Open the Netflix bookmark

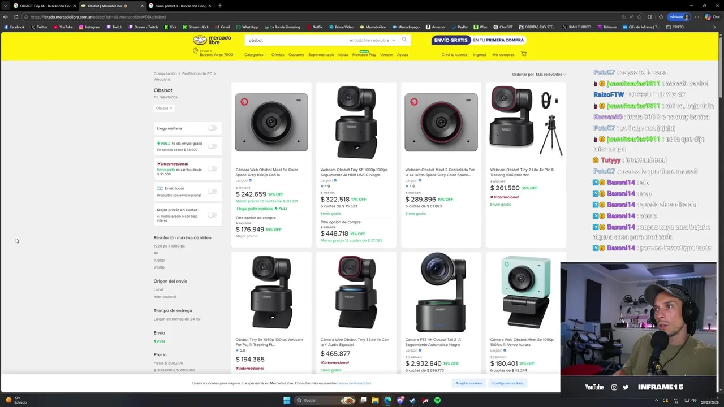[314, 27]
